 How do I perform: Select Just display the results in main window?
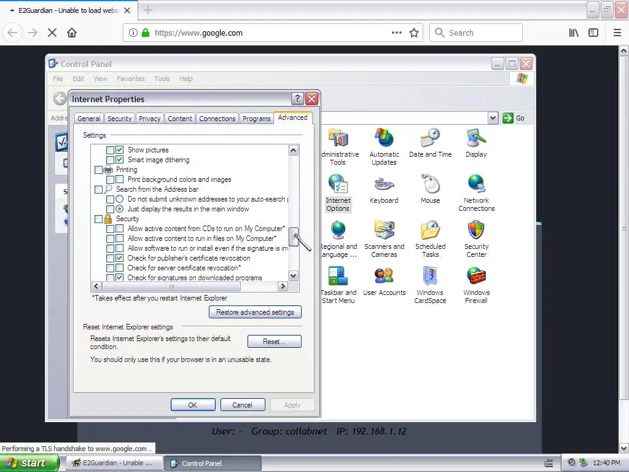pyautogui.click(x=120, y=209)
